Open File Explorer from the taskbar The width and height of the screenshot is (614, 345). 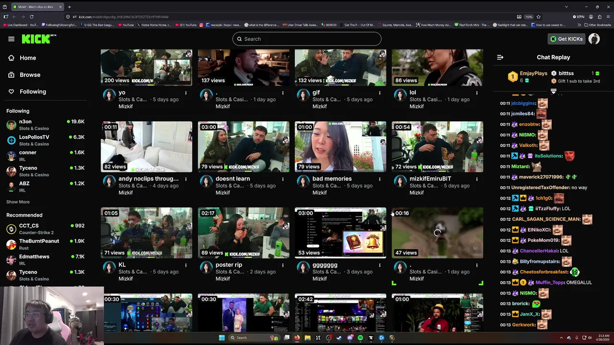tap(307, 338)
